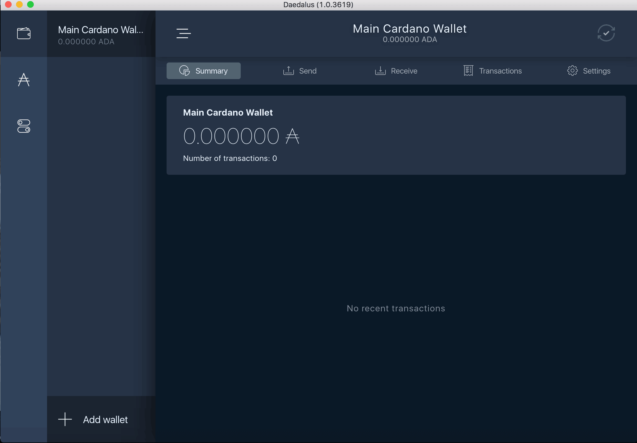Toggle the settings gear controls
Image resolution: width=637 pixels, height=443 pixels.
(x=572, y=71)
